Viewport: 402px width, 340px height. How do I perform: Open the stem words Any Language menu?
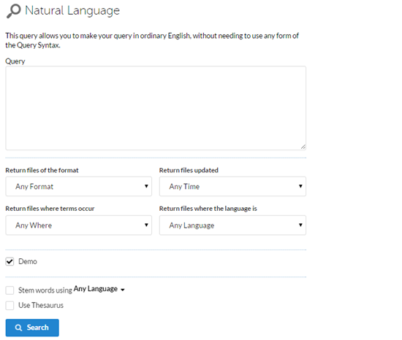tap(99, 289)
